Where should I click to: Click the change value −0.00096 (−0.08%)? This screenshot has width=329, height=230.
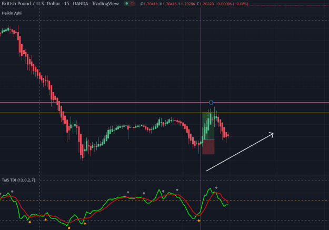pyautogui.click(x=232, y=4)
